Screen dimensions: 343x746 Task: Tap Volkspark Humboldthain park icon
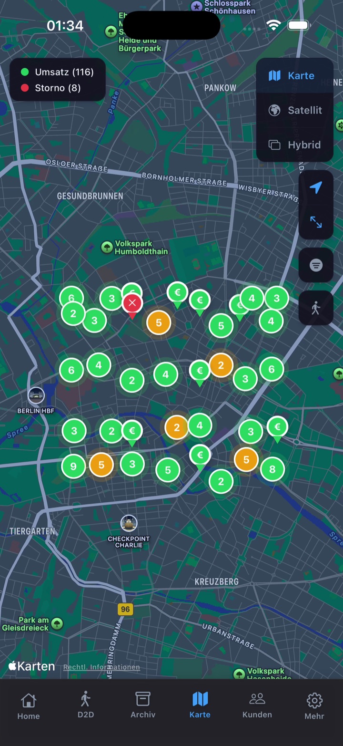point(107,247)
